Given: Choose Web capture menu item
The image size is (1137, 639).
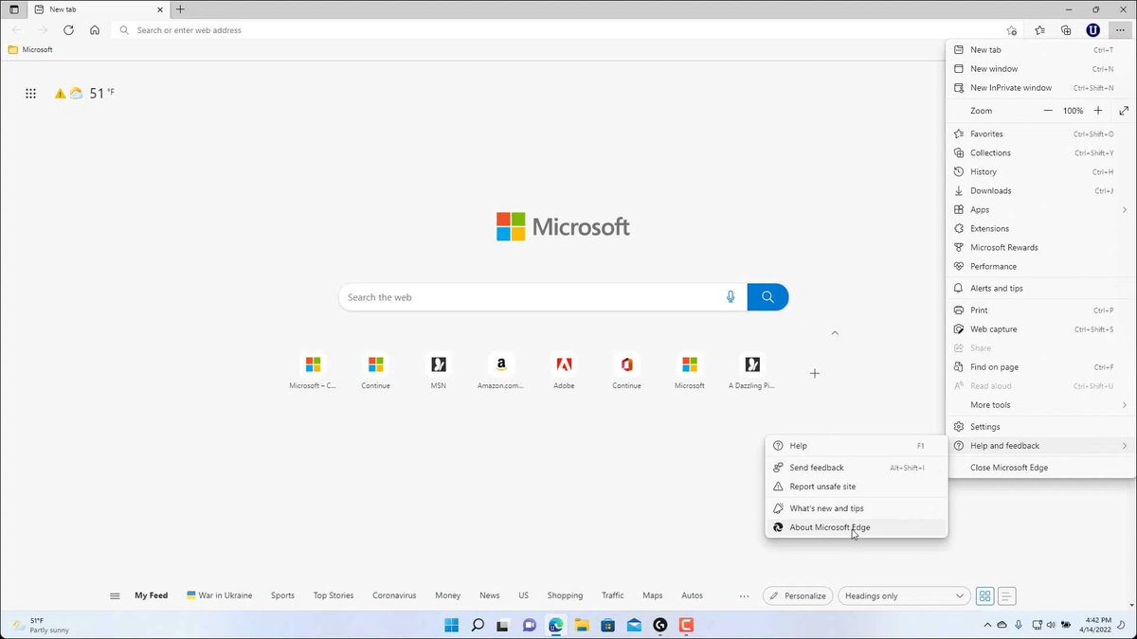Looking at the screenshot, I should (x=1040, y=329).
